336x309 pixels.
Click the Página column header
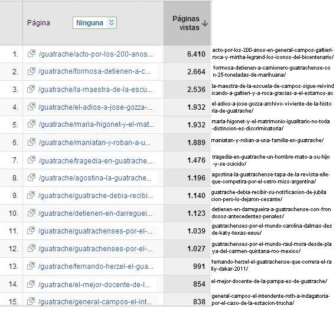[38, 22]
